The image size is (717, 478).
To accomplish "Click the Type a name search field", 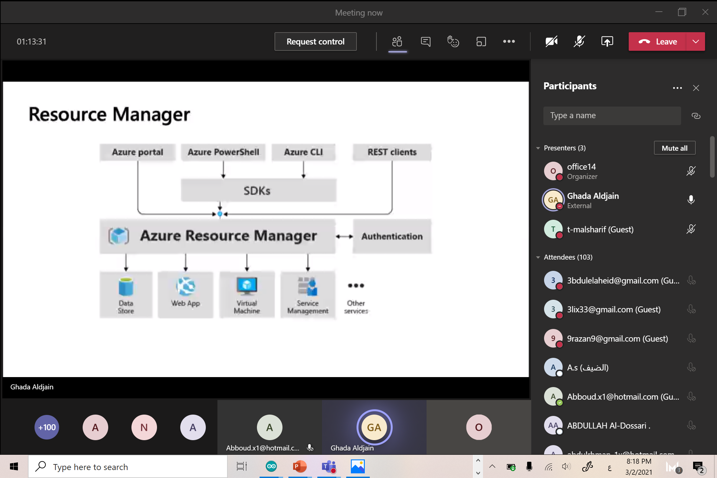I will click(612, 116).
